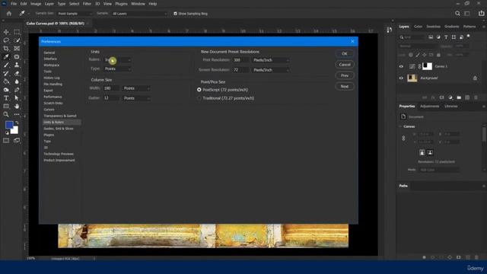The height and width of the screenshot is (274, 487).
Task: Open the Window menu
Action: [x=138, y=4]
